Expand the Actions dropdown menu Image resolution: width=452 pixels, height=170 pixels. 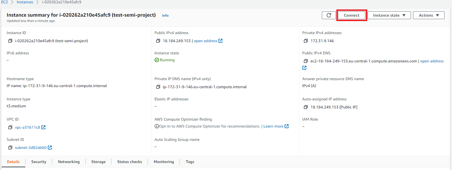[429, 15]
